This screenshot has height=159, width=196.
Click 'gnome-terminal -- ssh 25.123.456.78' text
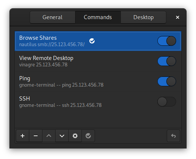click(x=60, y=105)
